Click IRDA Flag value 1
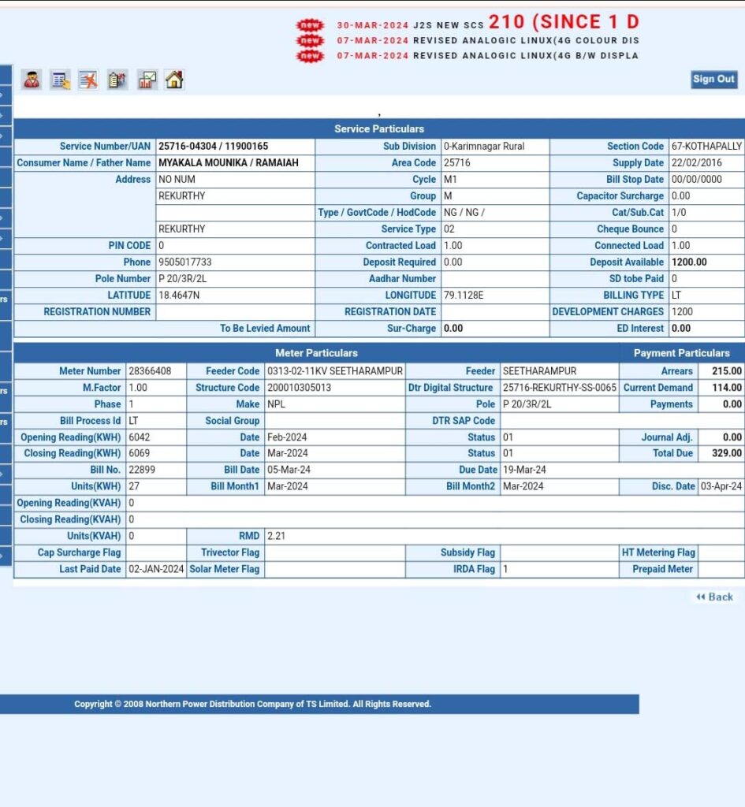 click(x=505, y=569)
